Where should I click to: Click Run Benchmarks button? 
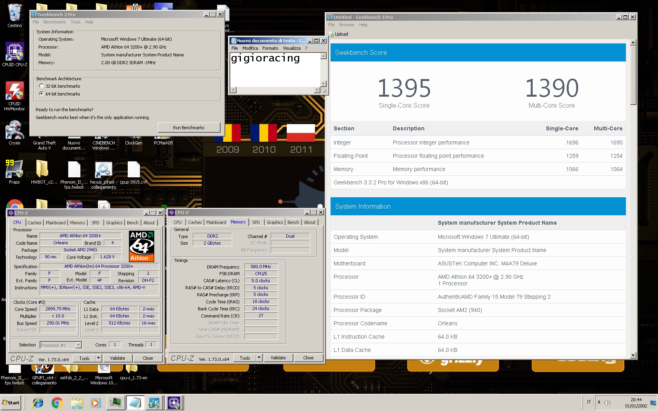pyautogui.click(x=189, y=128)
